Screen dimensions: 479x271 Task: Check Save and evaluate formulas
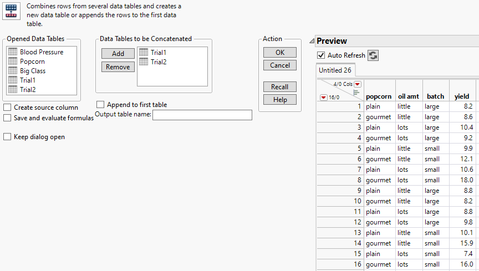[7, 117]
